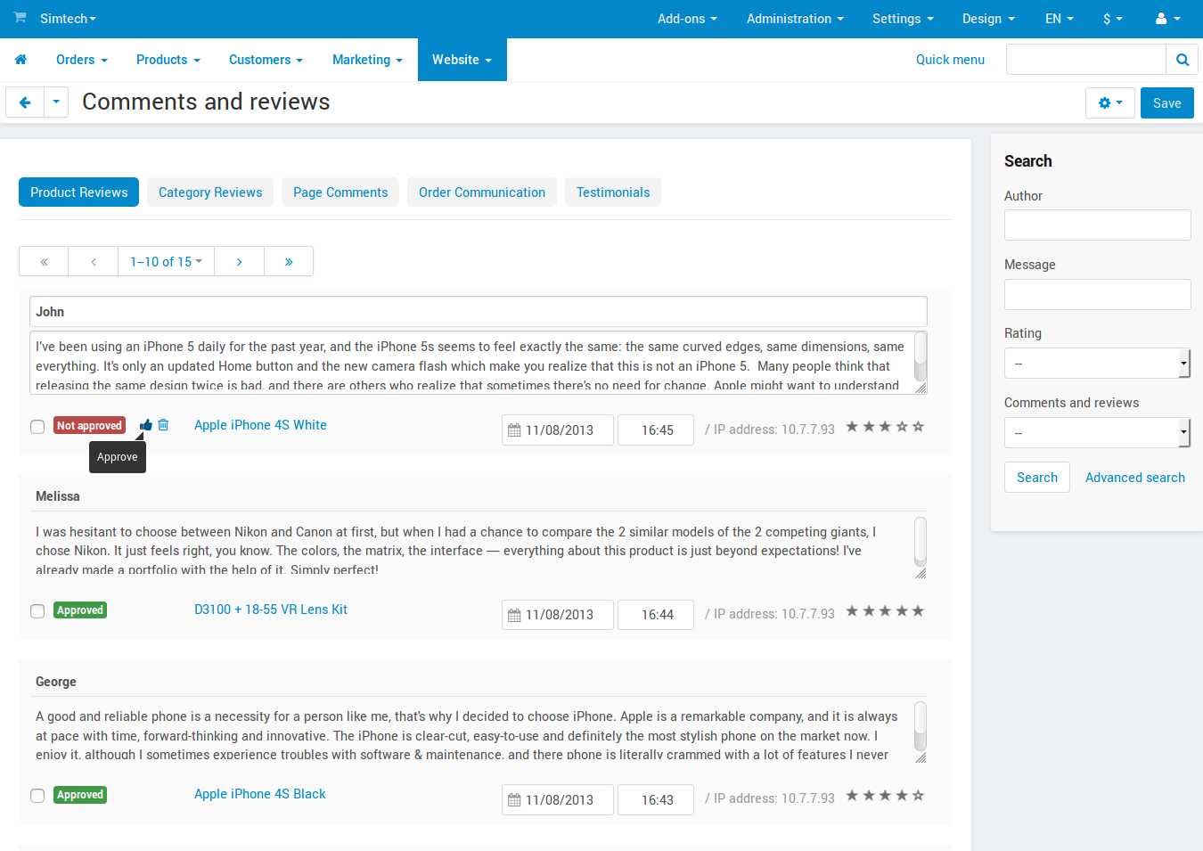Image resolution: width=1203 pixels, height=851 pixels.
Task: Click the shopping cart storefront icon
Action: 20,18
